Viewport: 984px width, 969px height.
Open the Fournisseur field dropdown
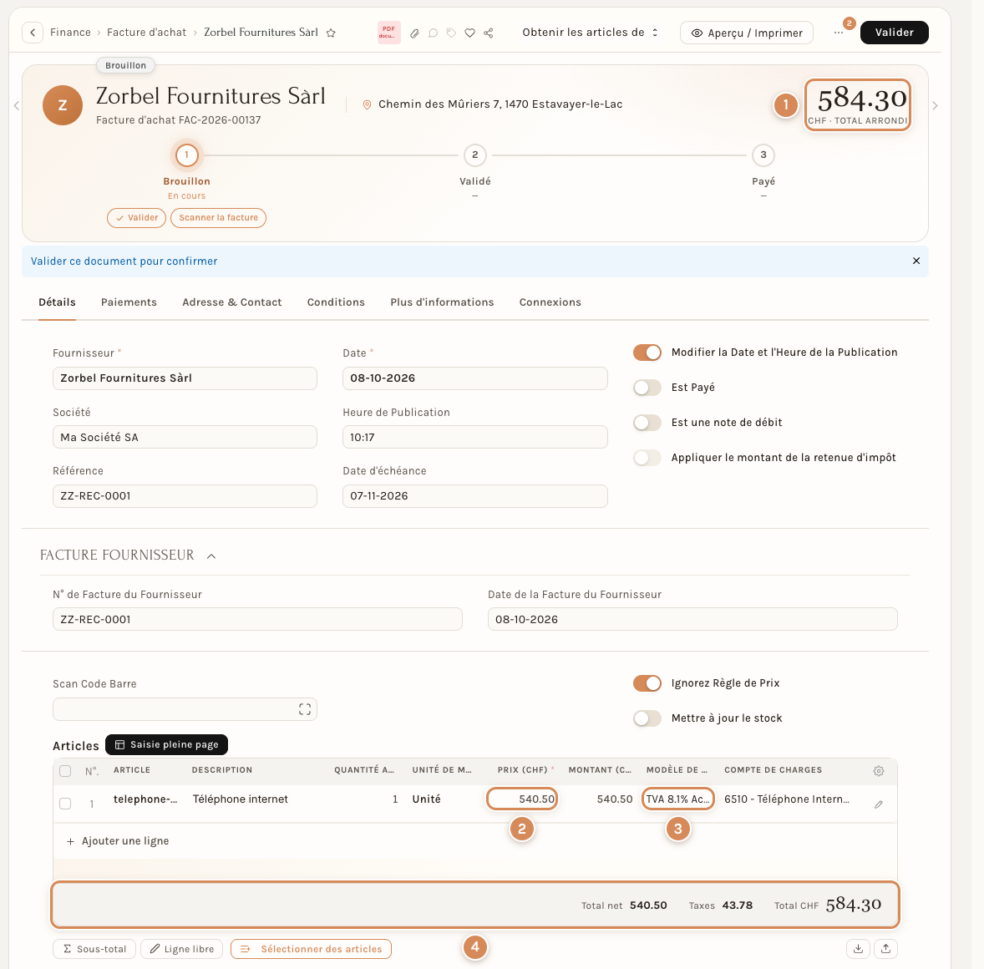(x=185, y=378)
